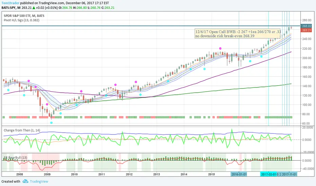
Task: Click the cyan pivot low dot below 2009 bottom
Action: click(x=52, y=123)
